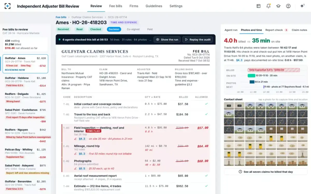Open the Gulfstar Claims Services breadcrumb
The width and height of the screenshot is (311, 194).
click(87, 17)
